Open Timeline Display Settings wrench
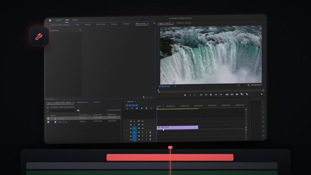Screen dimensions: 311x175 coord(146,108)
